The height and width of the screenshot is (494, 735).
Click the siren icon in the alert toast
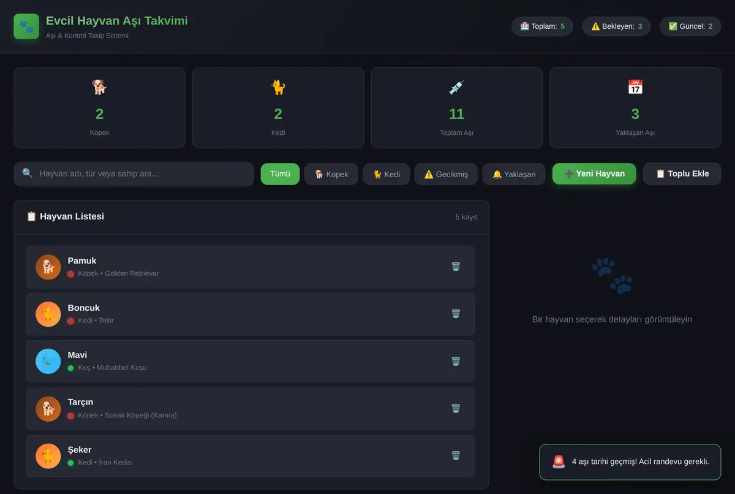tap(559, 462)
